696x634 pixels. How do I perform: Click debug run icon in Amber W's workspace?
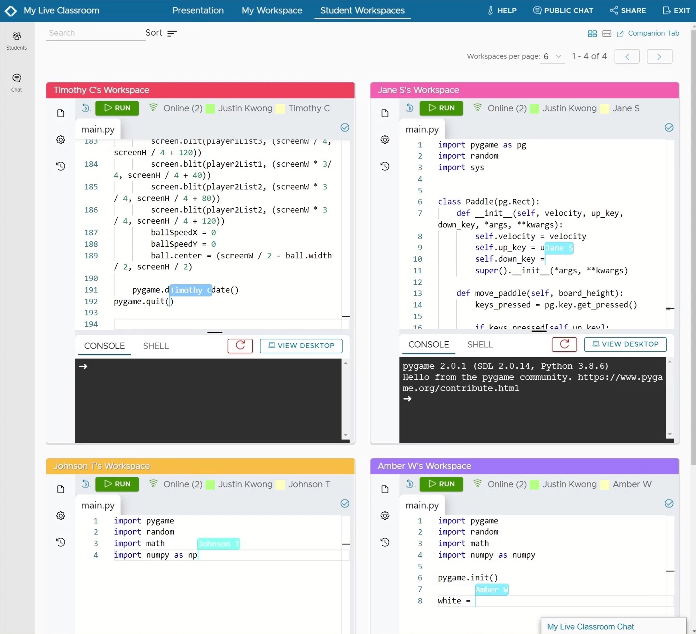410,484
